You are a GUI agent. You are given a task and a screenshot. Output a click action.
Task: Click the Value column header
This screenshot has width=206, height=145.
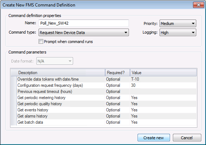pos(163,73)
